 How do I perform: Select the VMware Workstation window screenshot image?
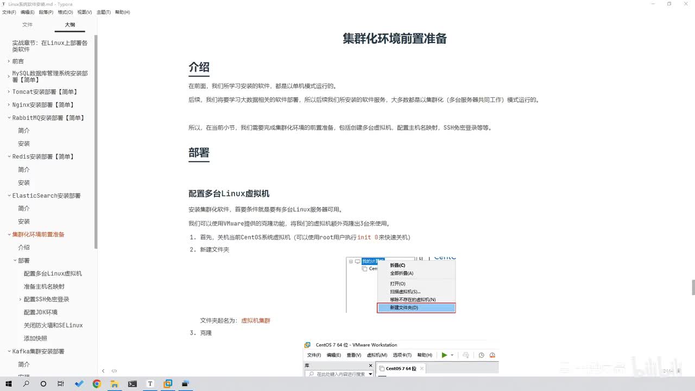pyautogui.click(x=401, y=357)
